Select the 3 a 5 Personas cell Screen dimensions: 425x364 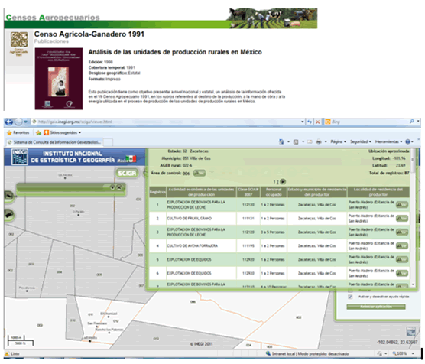pyautogui.click(x=274, y=232)
